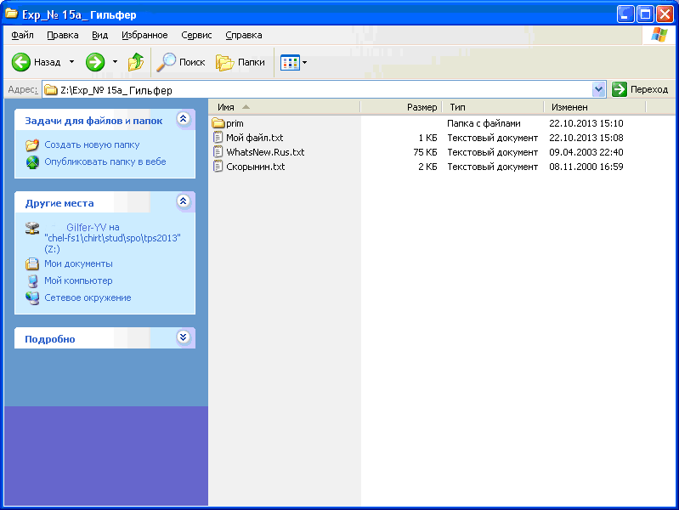The height and width of the screenshot is (510, 679).
Task: Click the Переход go button
Action: click(x=641, y=90)
